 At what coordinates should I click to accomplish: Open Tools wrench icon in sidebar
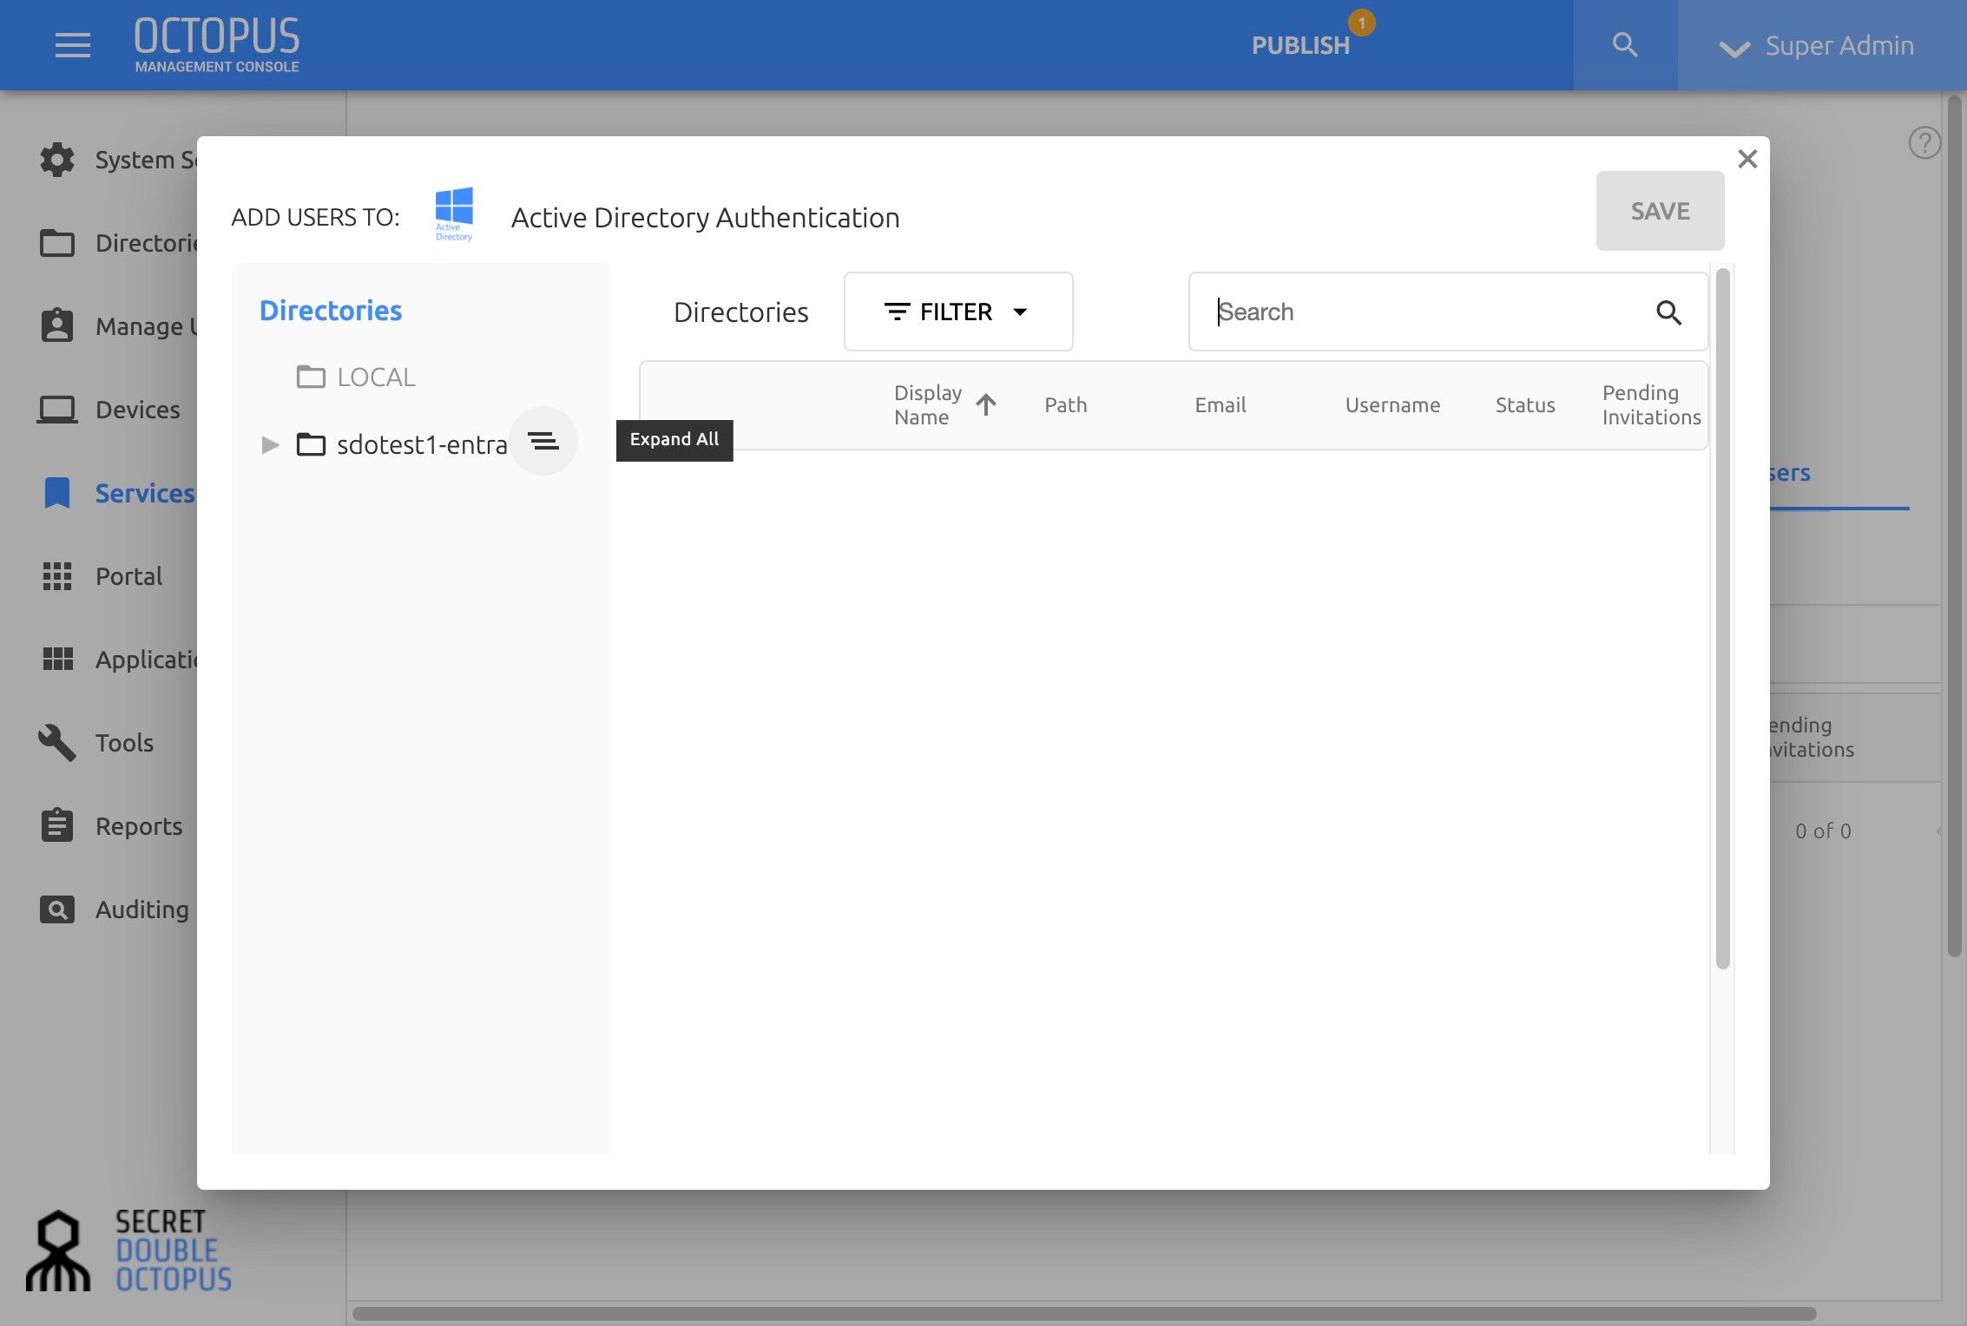pyautogui.click(x=57, y=743)
